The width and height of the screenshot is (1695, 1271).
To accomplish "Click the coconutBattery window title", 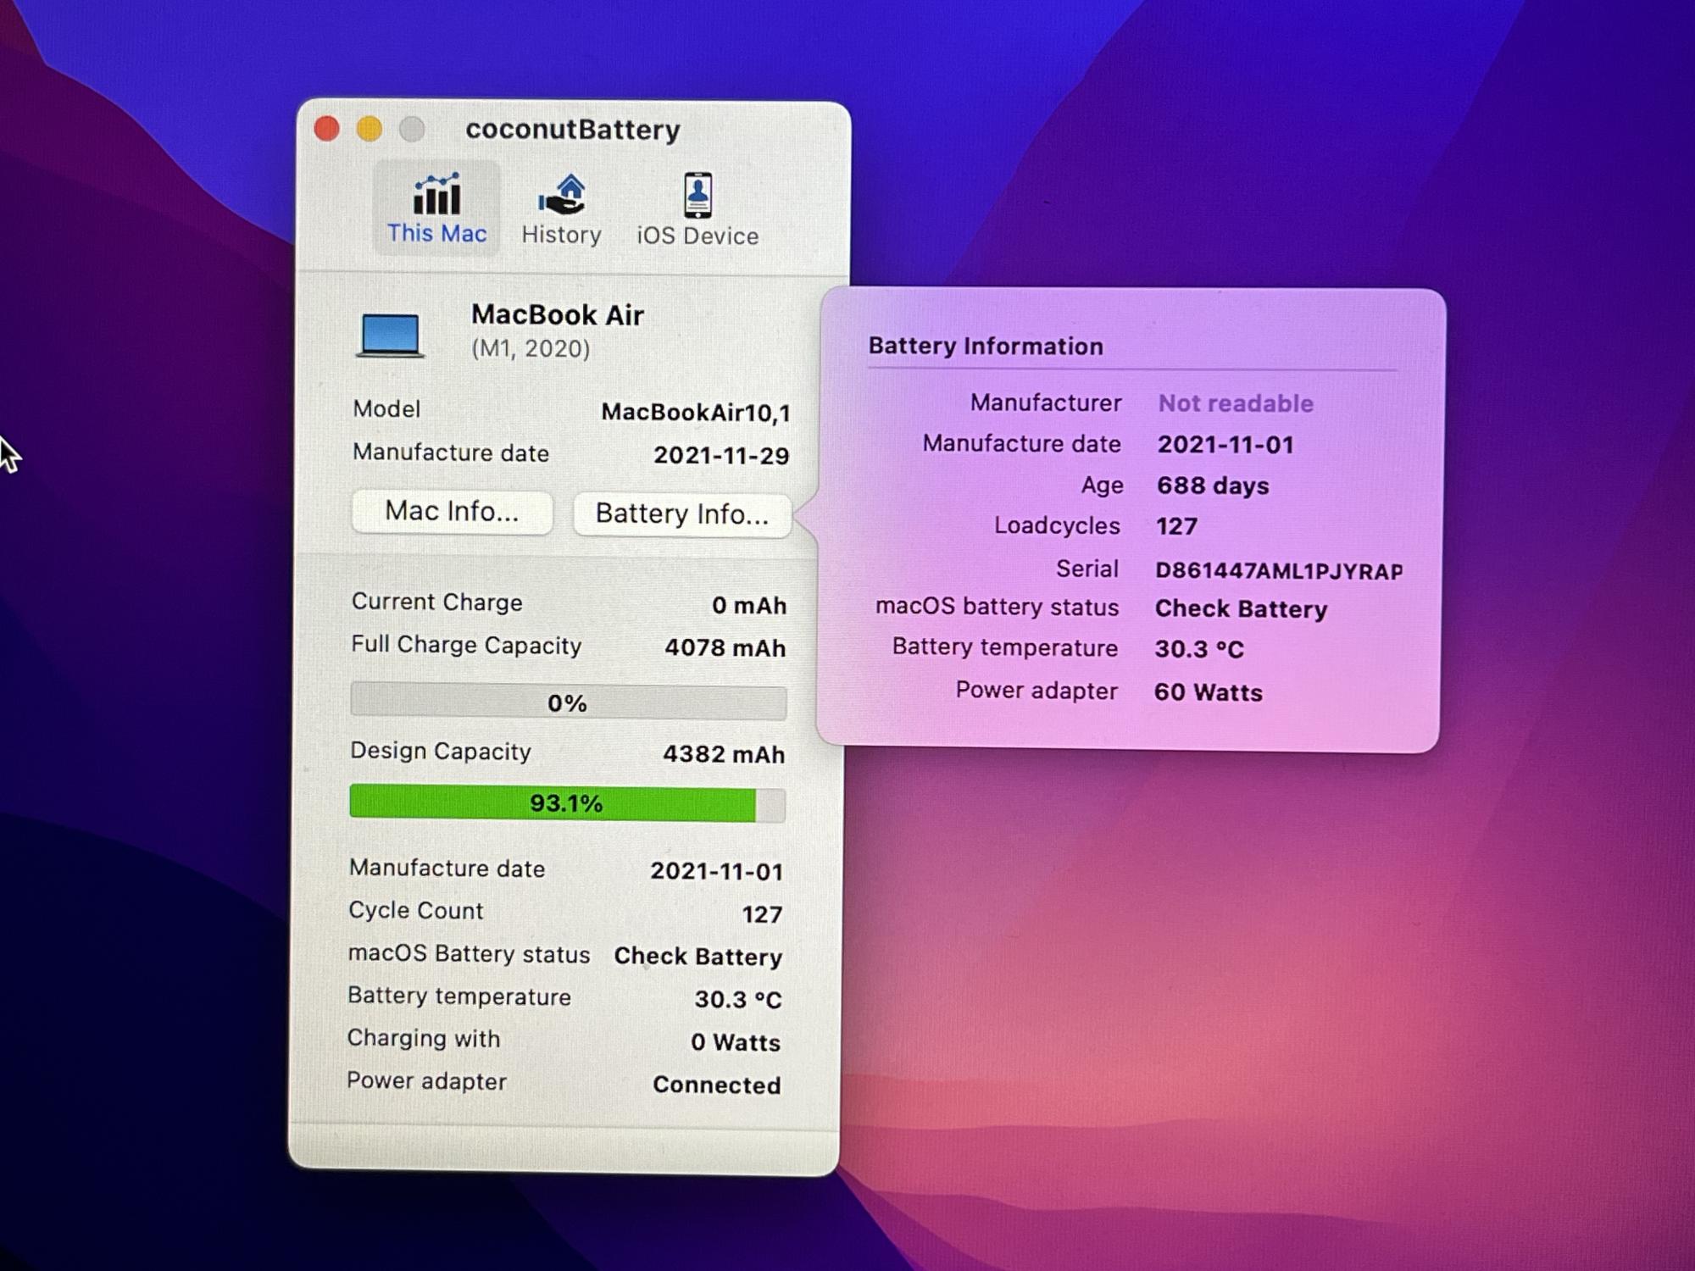I will tap(573, 130).
